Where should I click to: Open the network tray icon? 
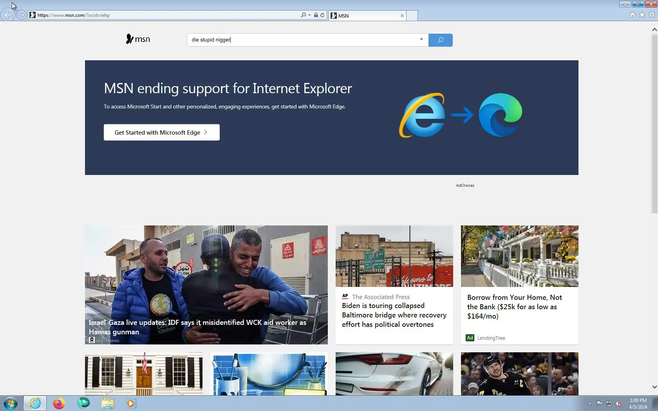pos(609,404)
